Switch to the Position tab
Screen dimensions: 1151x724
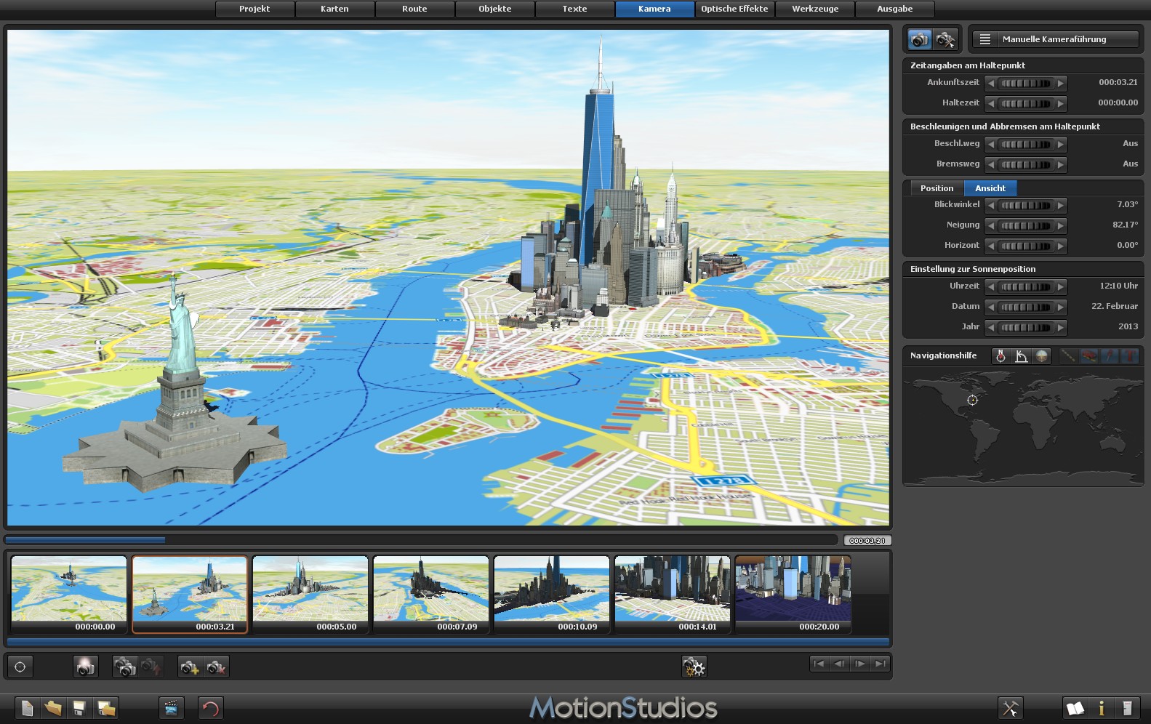(937, 188)
